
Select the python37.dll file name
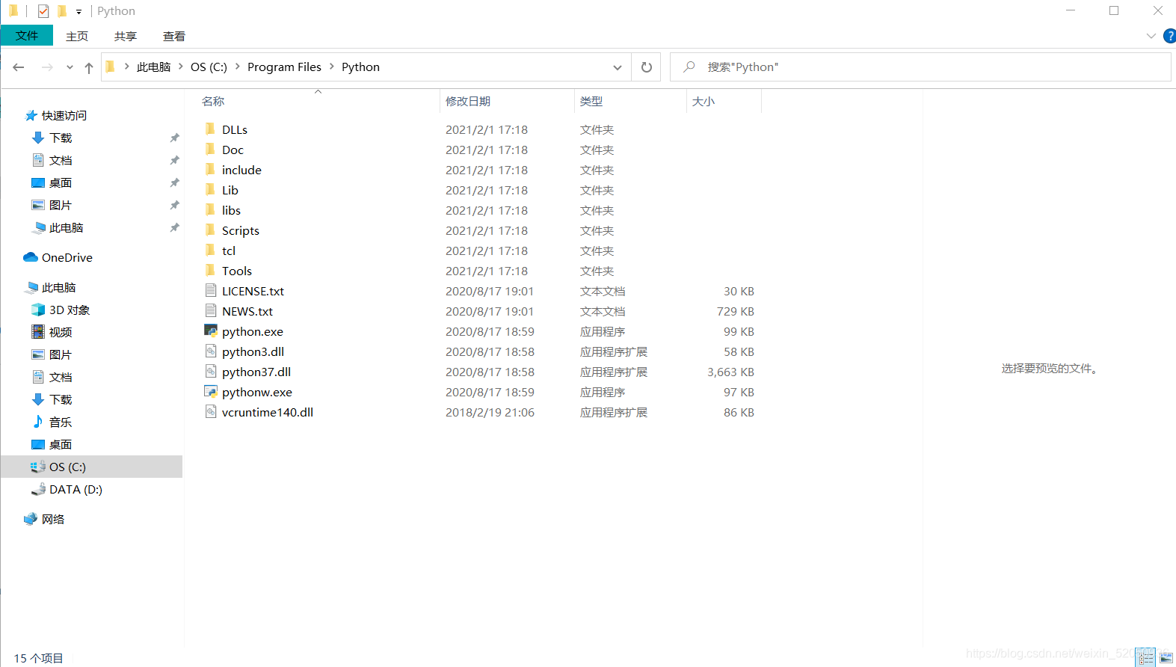click(x=256, y=372)
